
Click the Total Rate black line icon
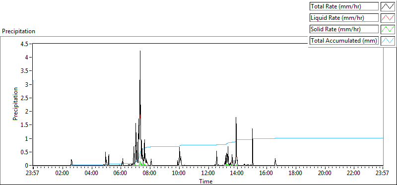[x=388, y=6]
